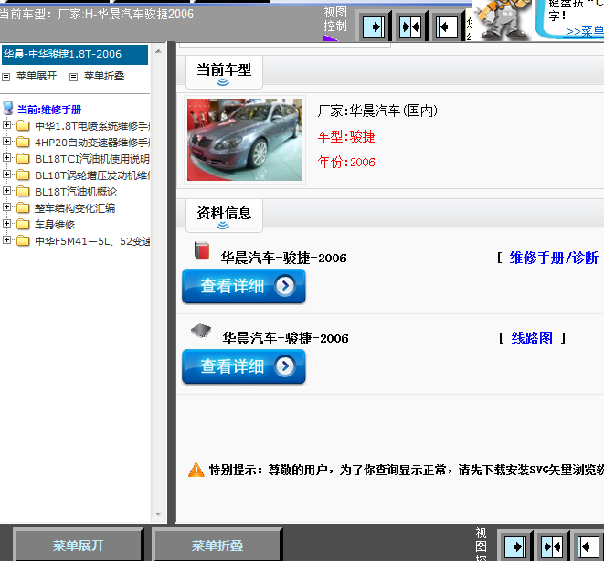
Task: Click the 车身维修 tree label
Action: point(55,225)
